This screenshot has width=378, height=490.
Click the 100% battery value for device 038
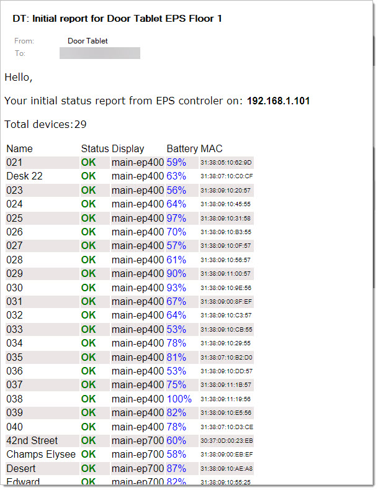179,399
